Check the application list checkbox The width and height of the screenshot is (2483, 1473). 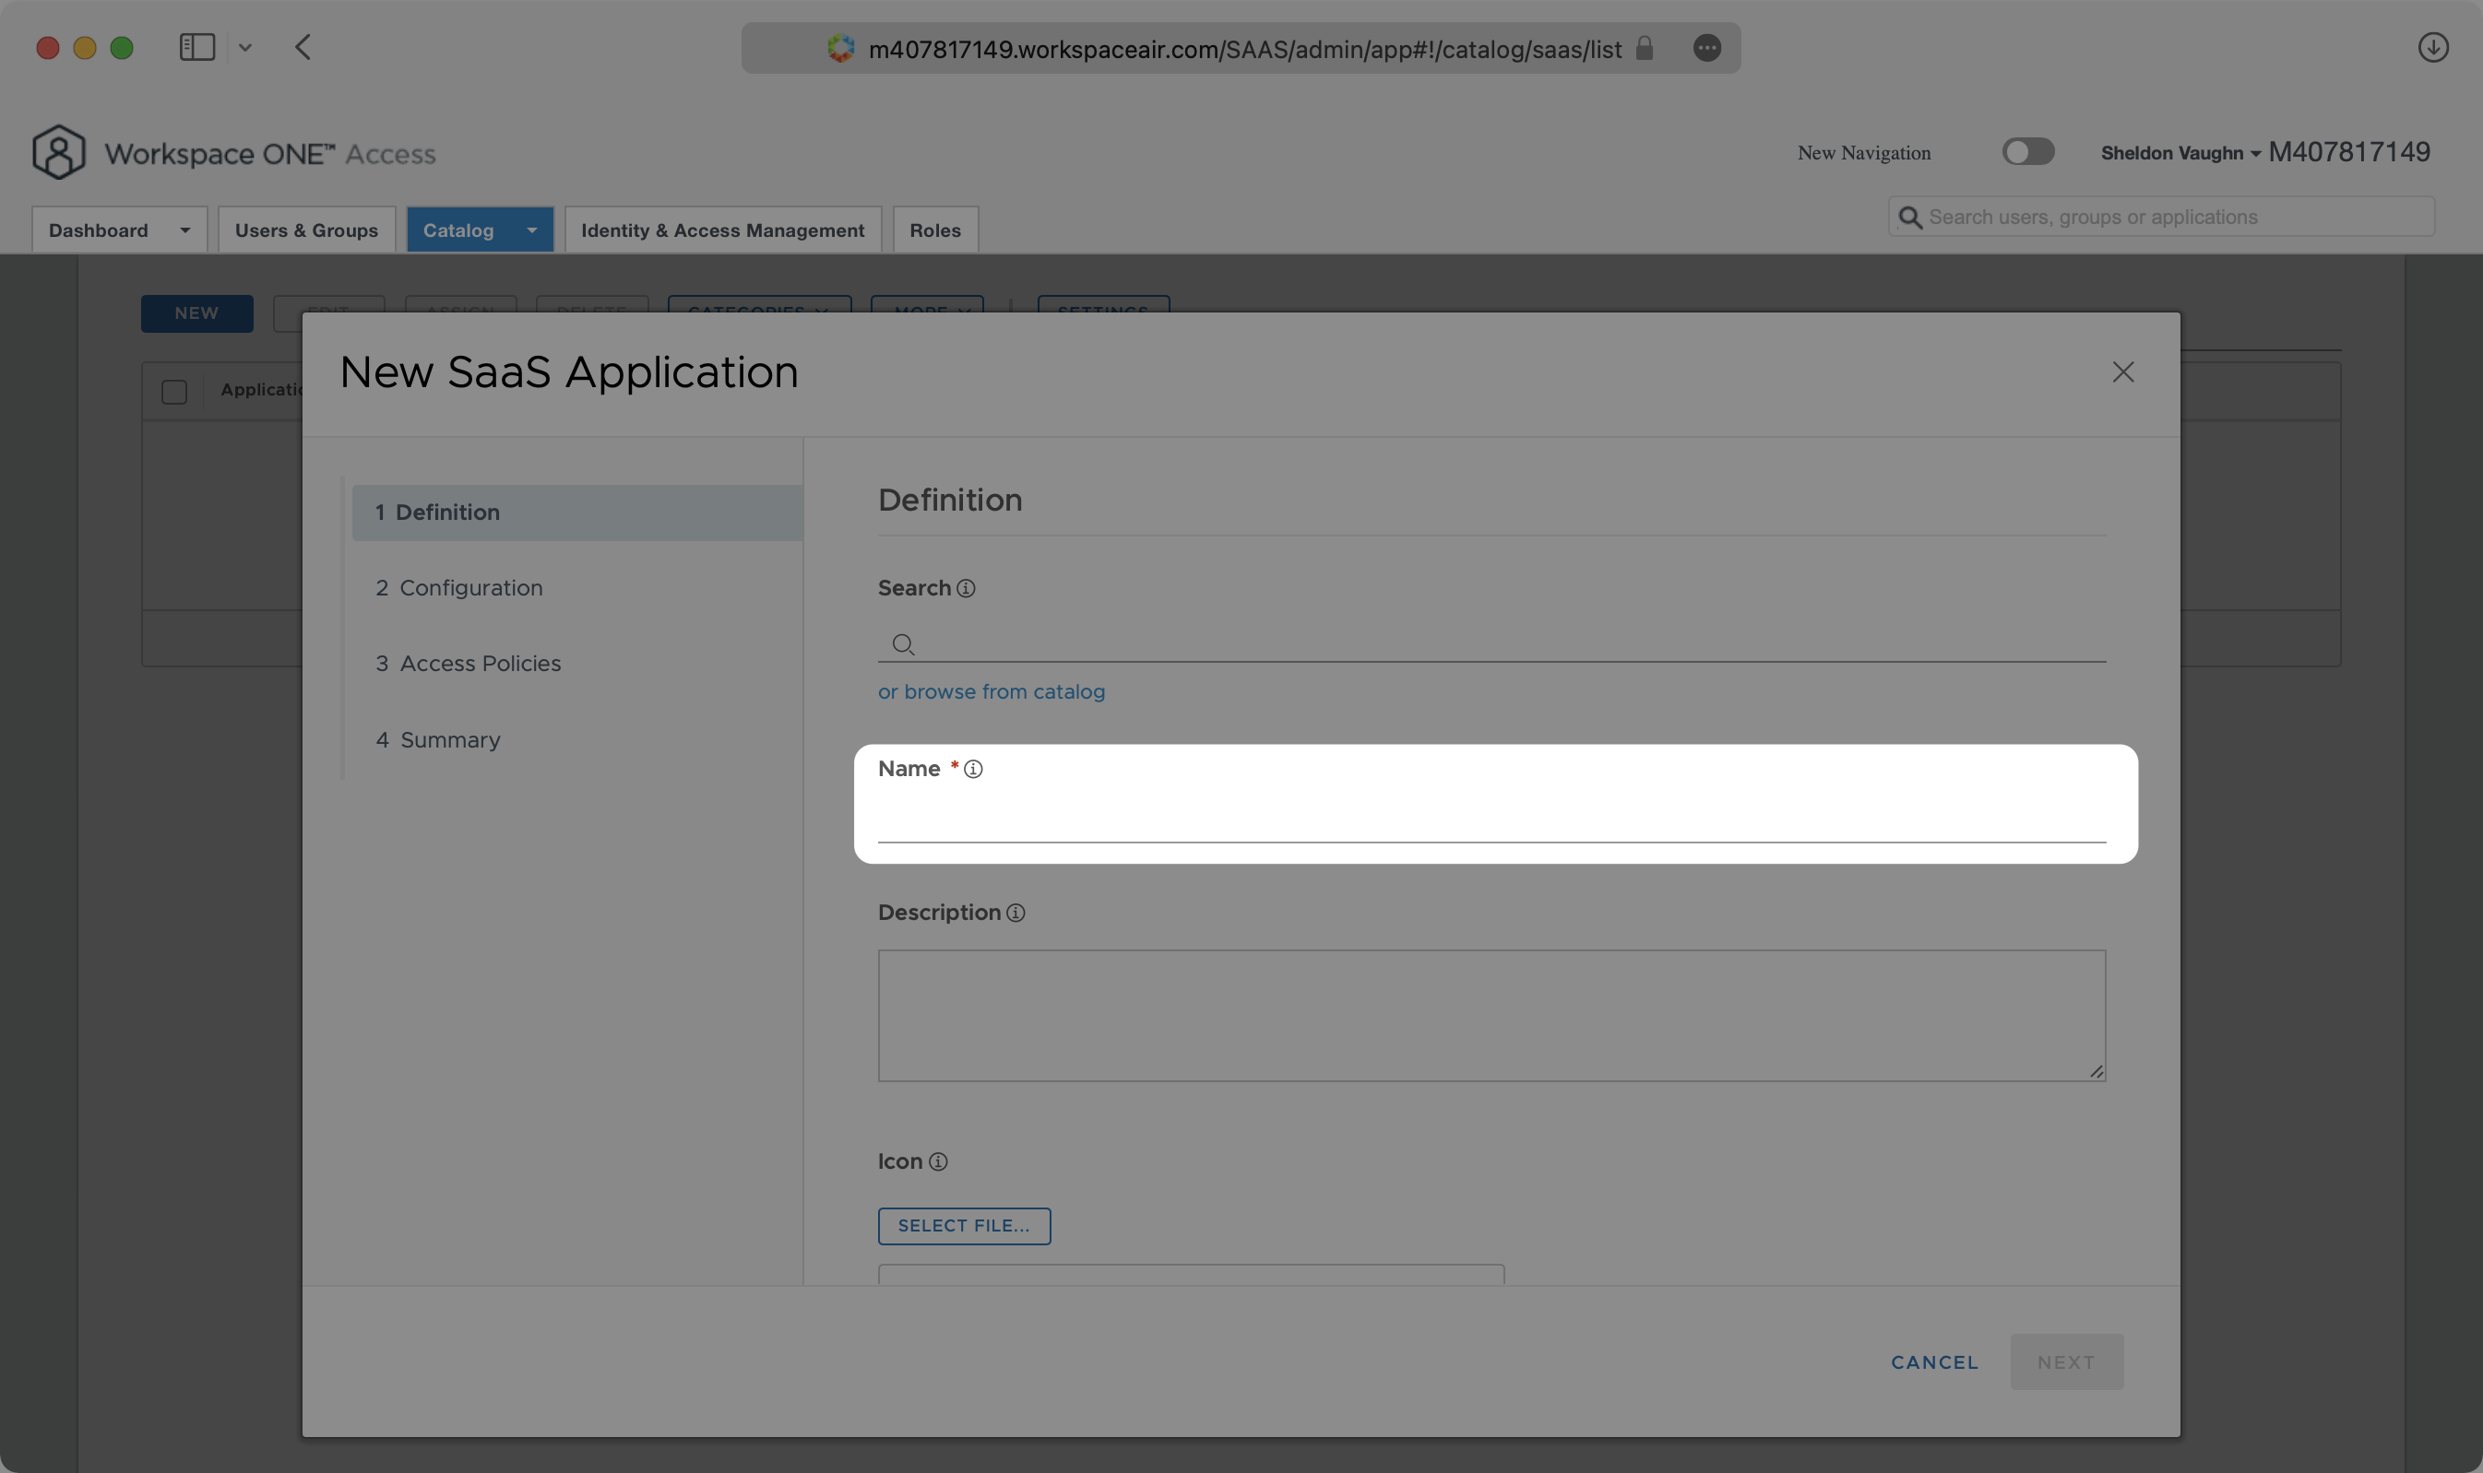(173, 389)
